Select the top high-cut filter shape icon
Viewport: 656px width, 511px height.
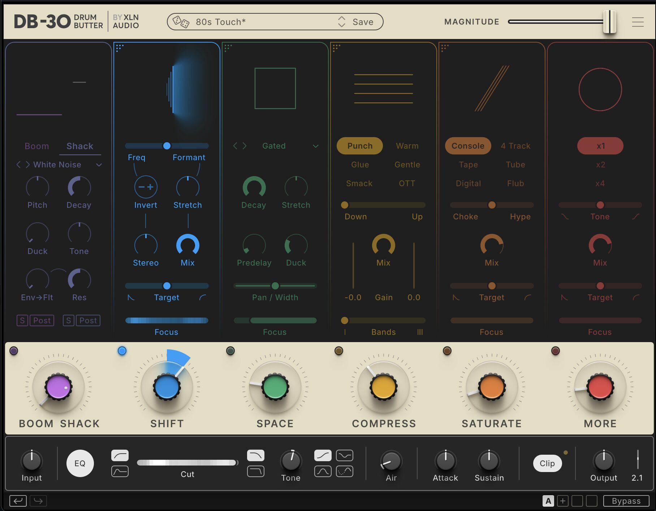[255, 455]
